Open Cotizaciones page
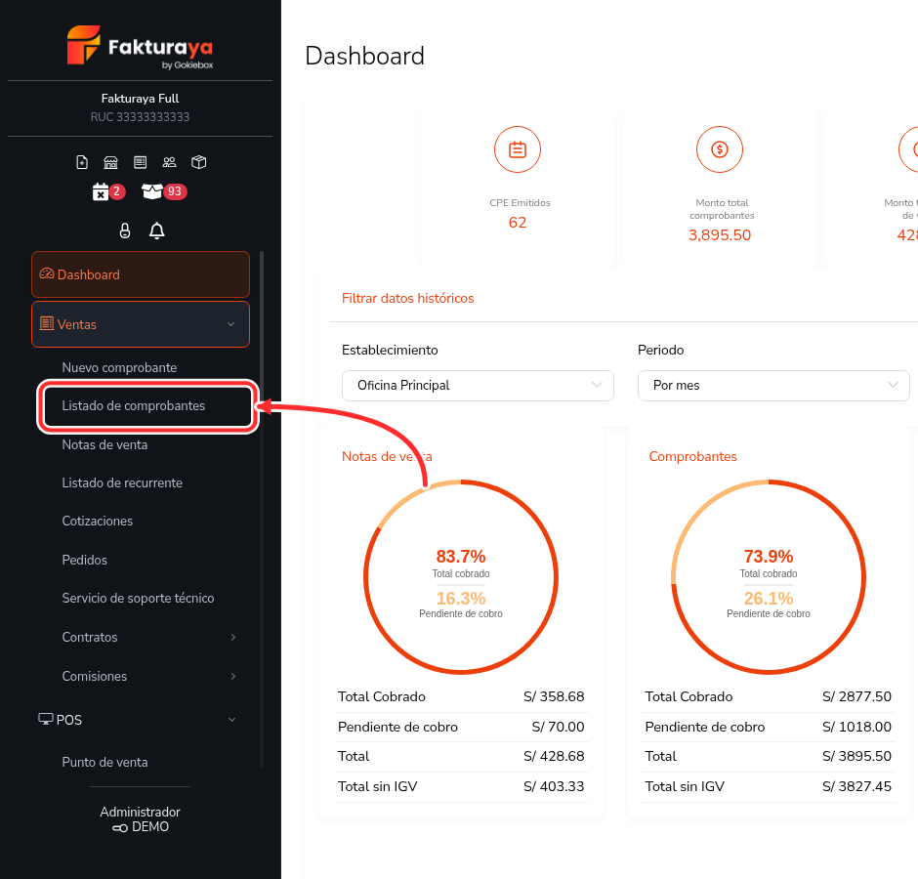The image size is (918, 879). tap(98, 522)
